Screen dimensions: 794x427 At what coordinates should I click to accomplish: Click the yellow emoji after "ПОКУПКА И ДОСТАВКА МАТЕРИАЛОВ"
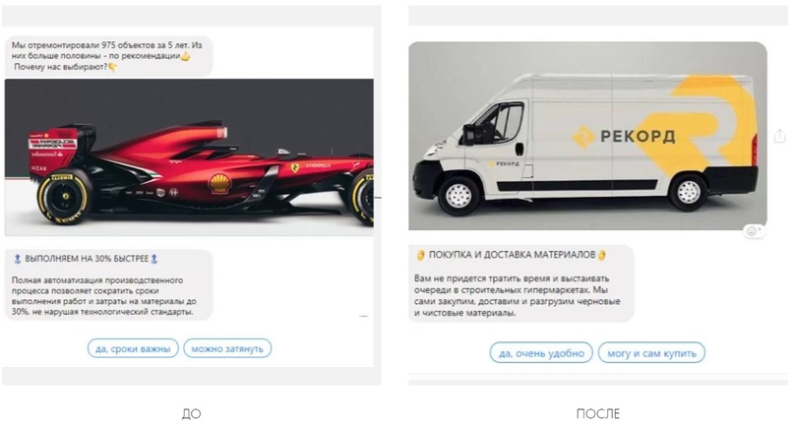pos(601,255)
